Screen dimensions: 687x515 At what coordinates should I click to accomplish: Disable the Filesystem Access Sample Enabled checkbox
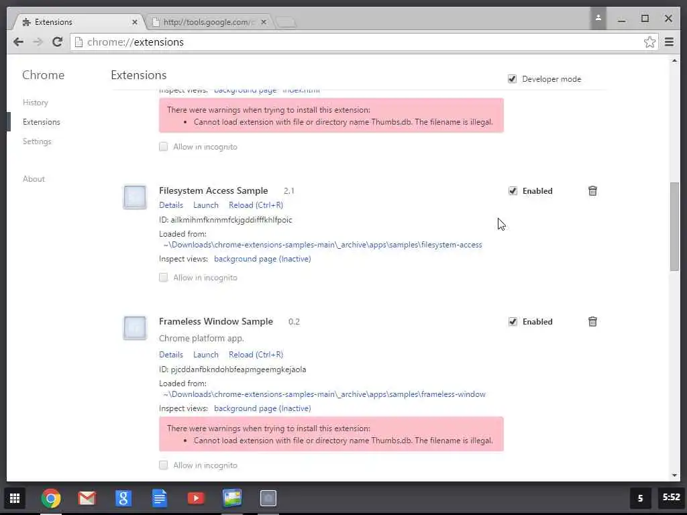513,191
